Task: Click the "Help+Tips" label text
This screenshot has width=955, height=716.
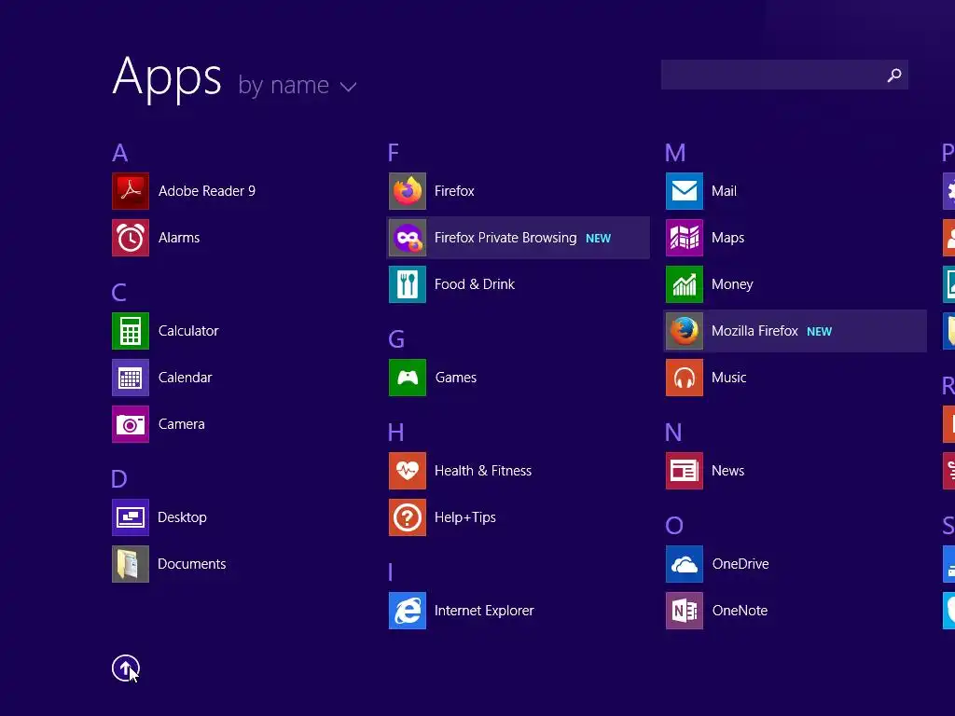Action: tap(465, 517)
